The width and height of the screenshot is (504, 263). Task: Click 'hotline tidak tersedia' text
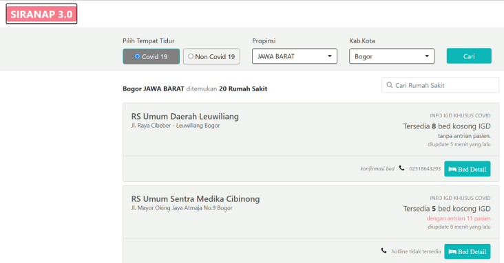416,251
